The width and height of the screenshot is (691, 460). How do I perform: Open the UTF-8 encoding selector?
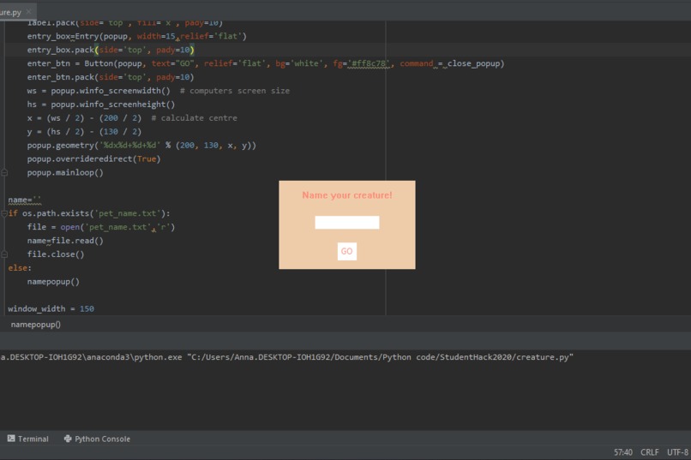[x=678, y=452]
